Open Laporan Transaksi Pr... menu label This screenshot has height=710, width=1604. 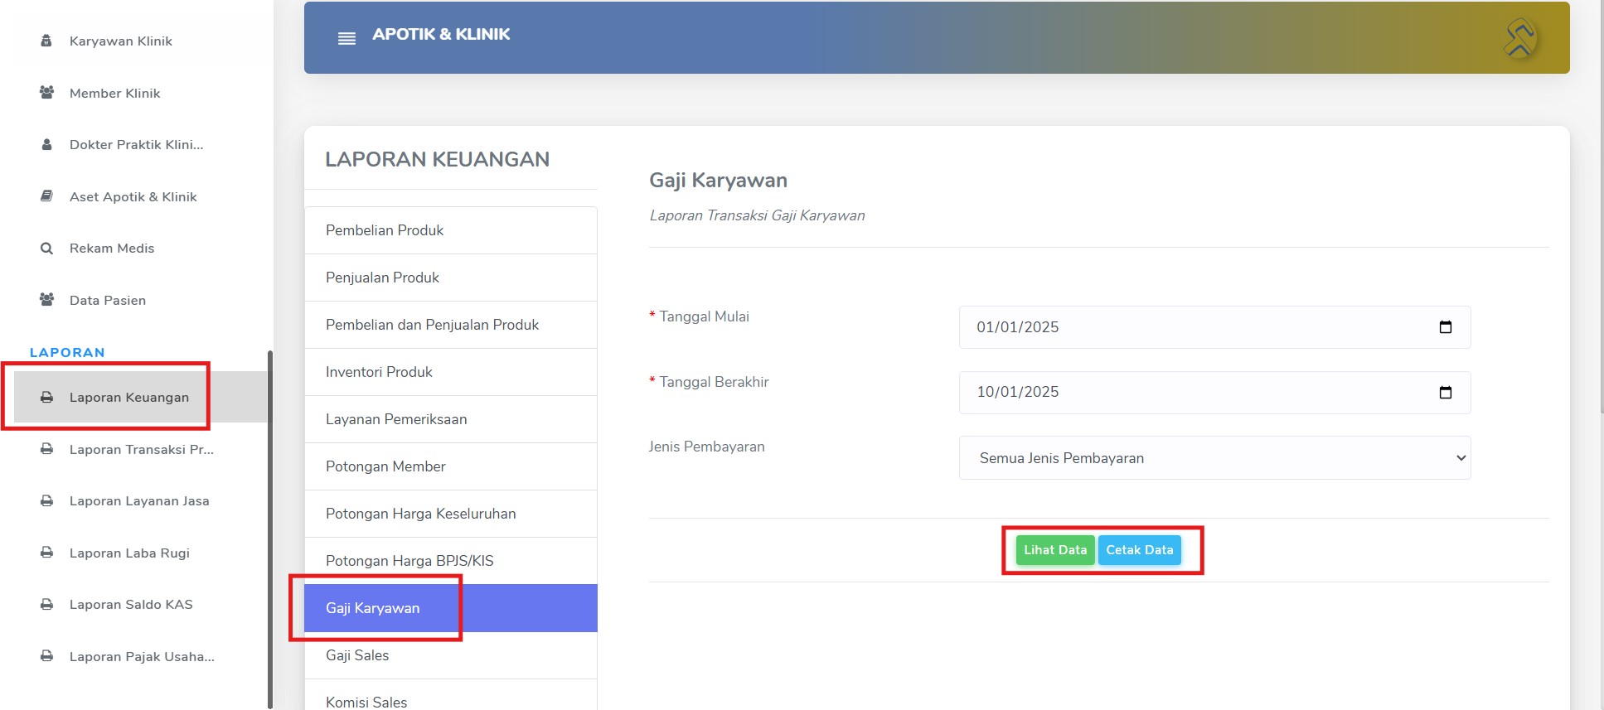[142, 449]
